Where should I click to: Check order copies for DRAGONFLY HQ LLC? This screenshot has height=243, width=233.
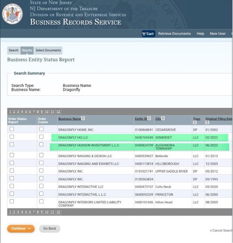[41, 137]
